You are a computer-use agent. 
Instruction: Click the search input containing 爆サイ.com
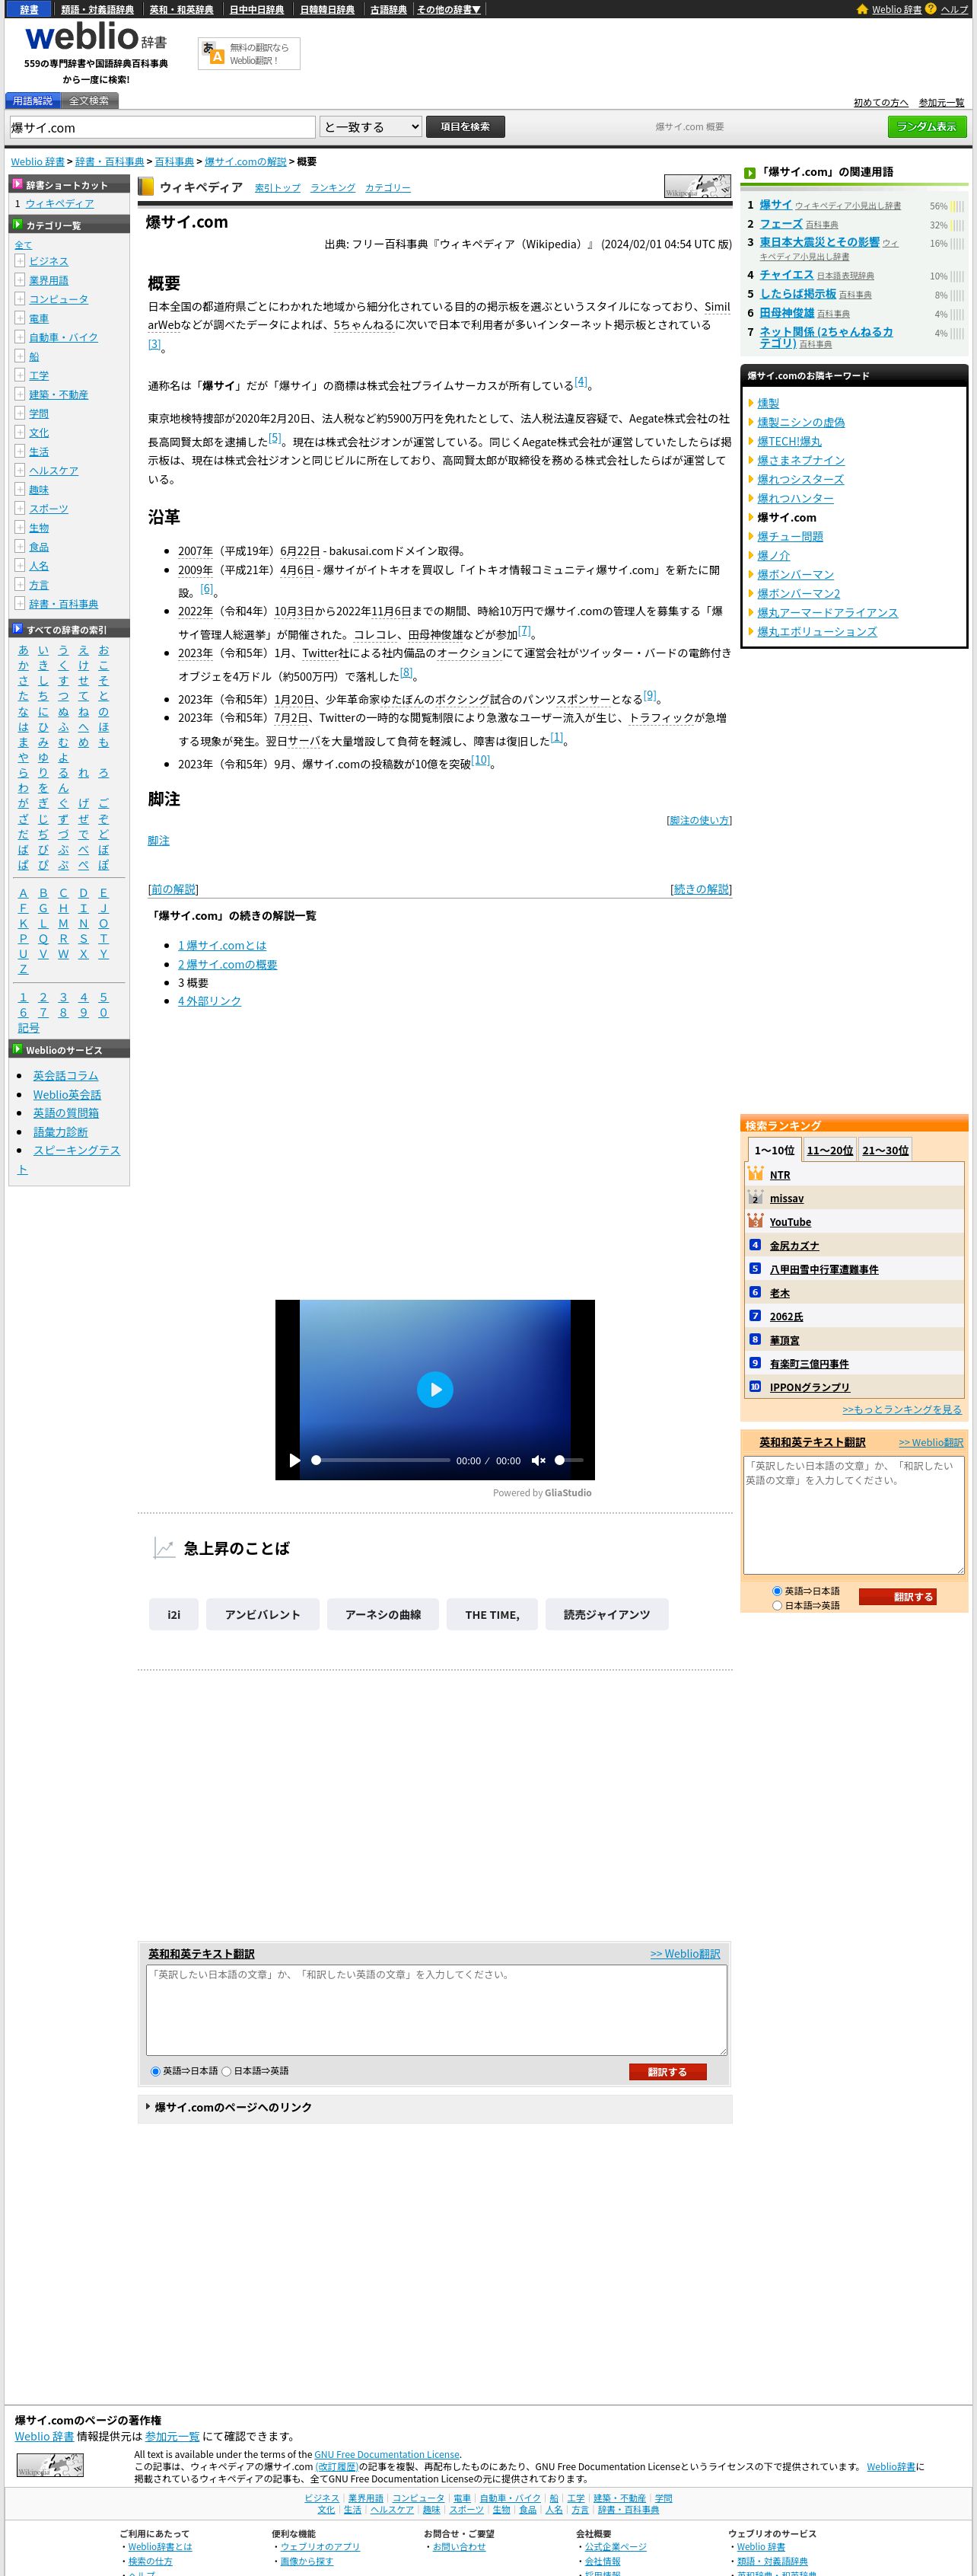(x=162, y=127)
